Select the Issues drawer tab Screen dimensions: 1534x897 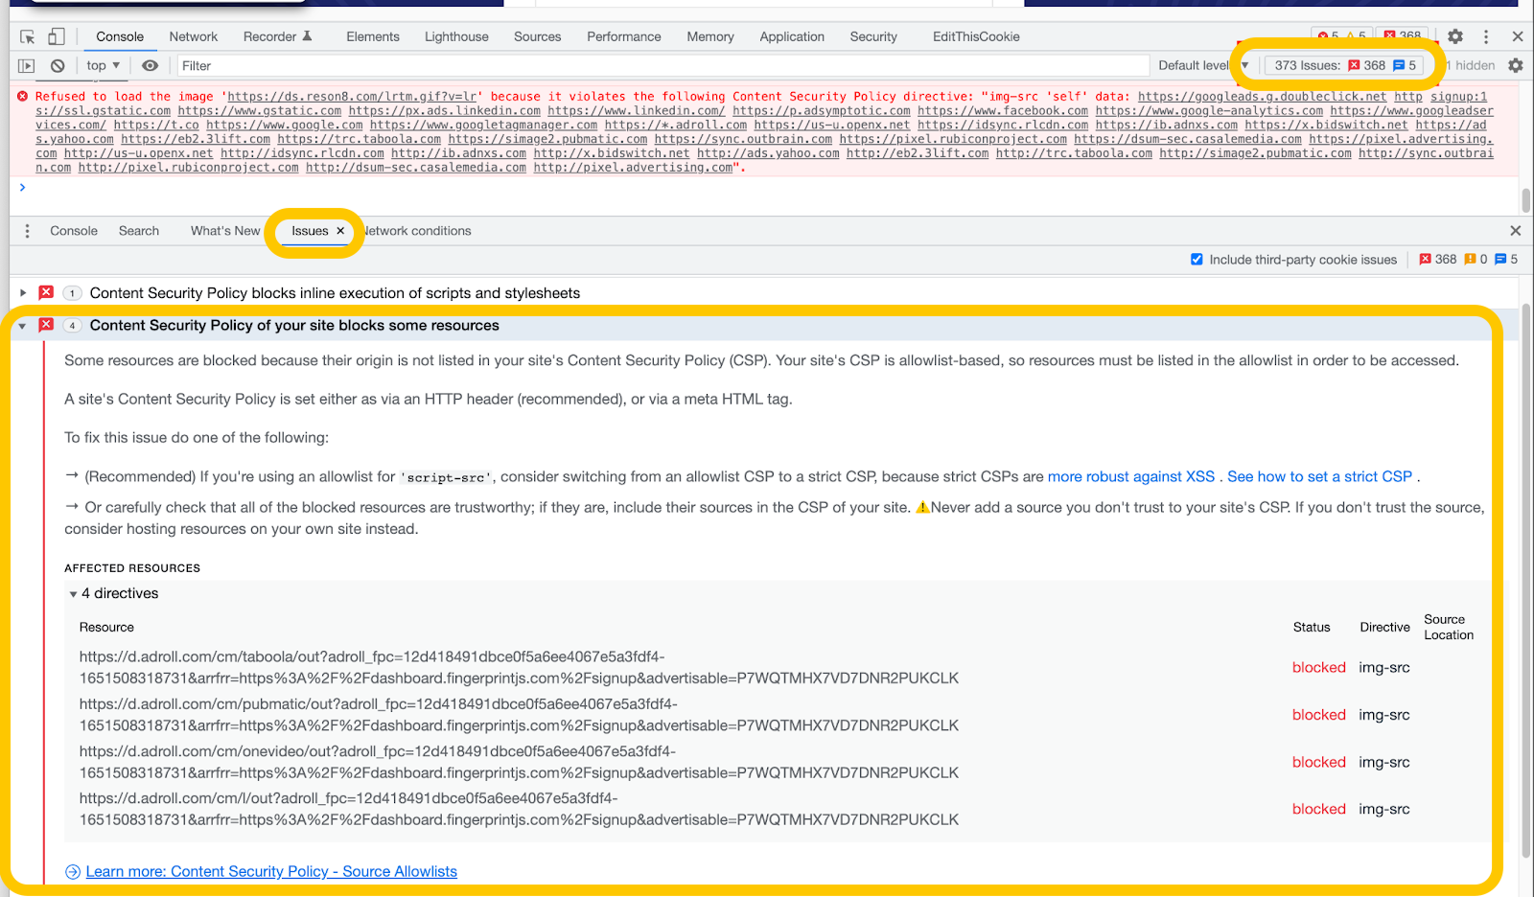click(x=310, y=231)
